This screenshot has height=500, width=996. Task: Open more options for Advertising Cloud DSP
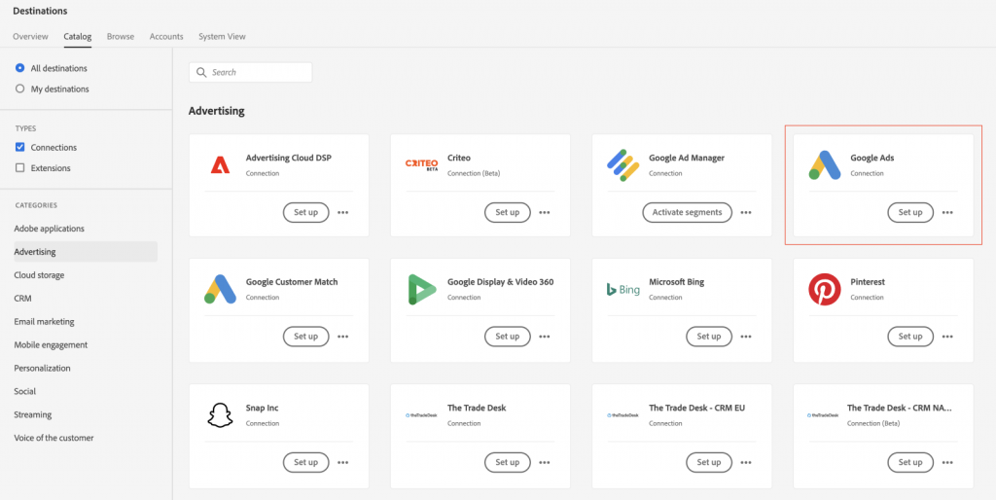click(343, 212)
